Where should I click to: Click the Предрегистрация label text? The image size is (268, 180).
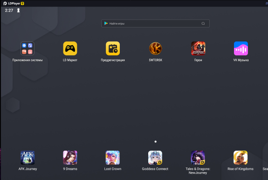113,60
